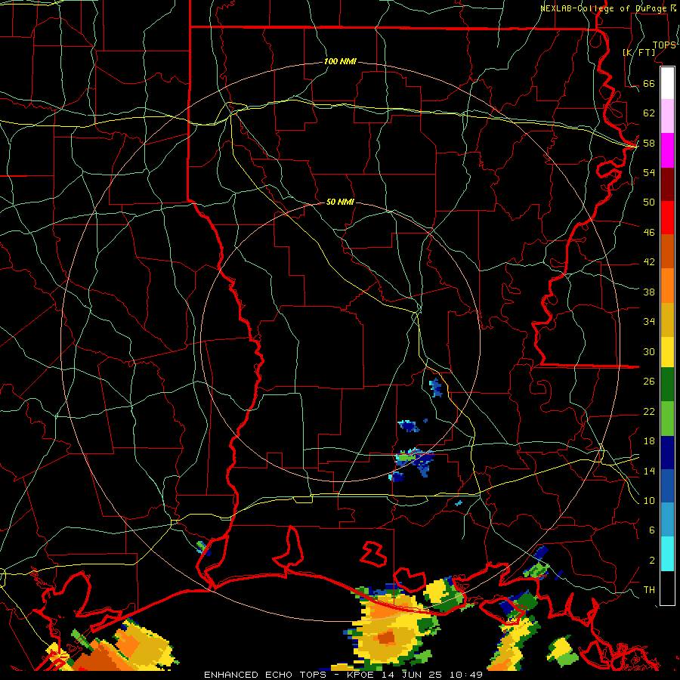Click the legend value 6
680x680 pixels.
652,530
